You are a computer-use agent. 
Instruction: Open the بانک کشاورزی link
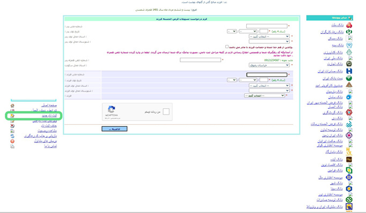click(x=333, y=52)
